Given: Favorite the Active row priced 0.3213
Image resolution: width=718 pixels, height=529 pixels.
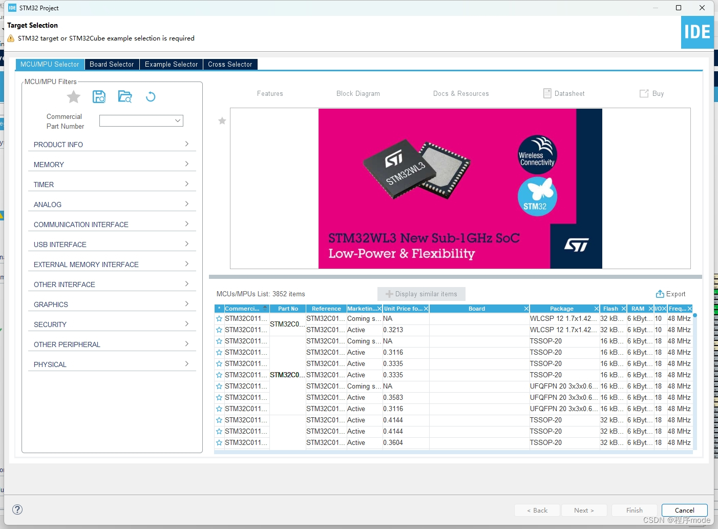Looking at the screenshot, I should tap(219, 330).
